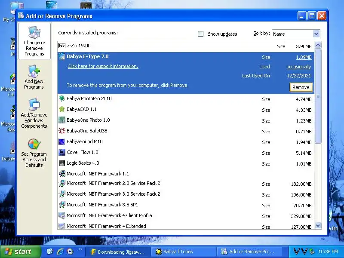Click the 7-Zip 19.00 program icon
344x258 pixels.
[62, 46]
